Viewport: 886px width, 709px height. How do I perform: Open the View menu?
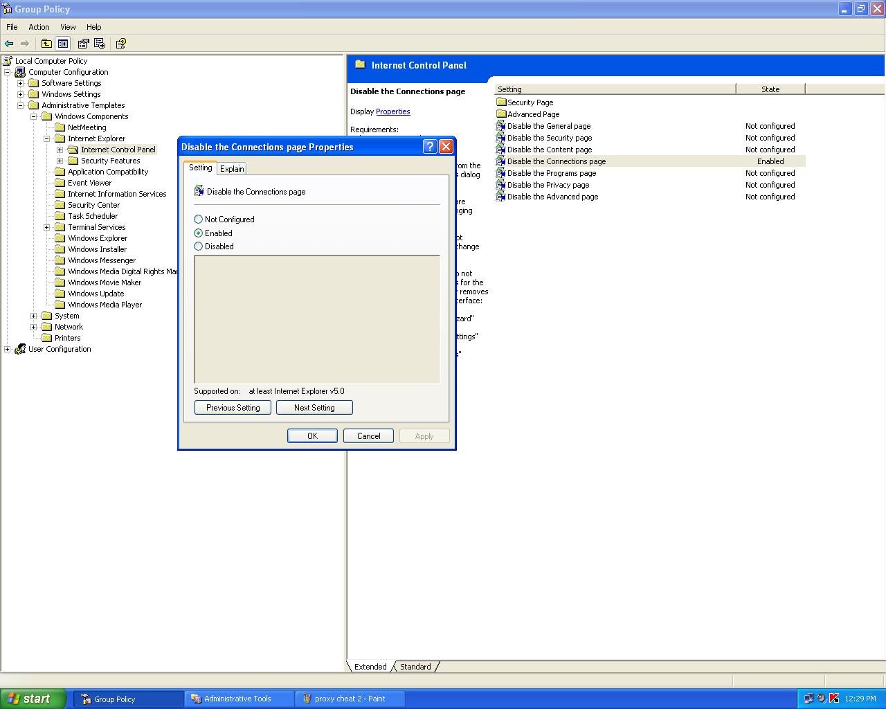coord(68,27)
